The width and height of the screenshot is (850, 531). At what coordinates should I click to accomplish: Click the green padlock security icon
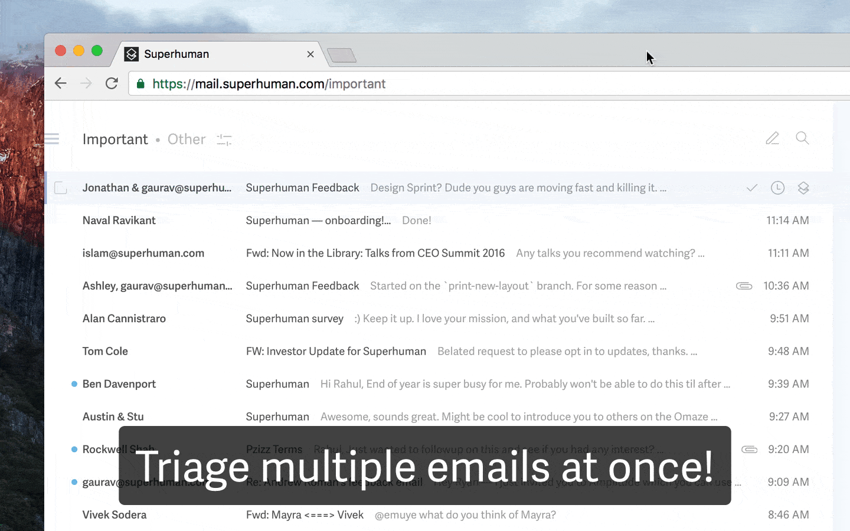tap(140, 84)
